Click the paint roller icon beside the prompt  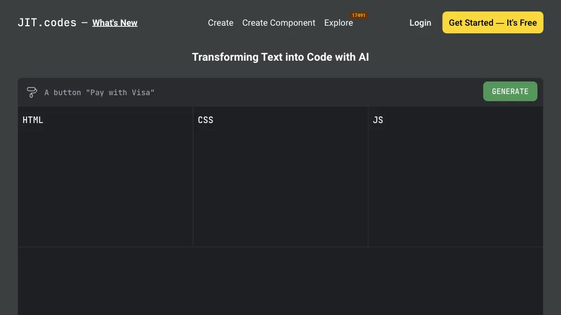[32, 92]
